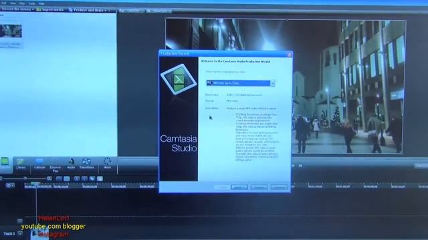Open the Edit menu
Screen dimensions: 428x240
4,3
